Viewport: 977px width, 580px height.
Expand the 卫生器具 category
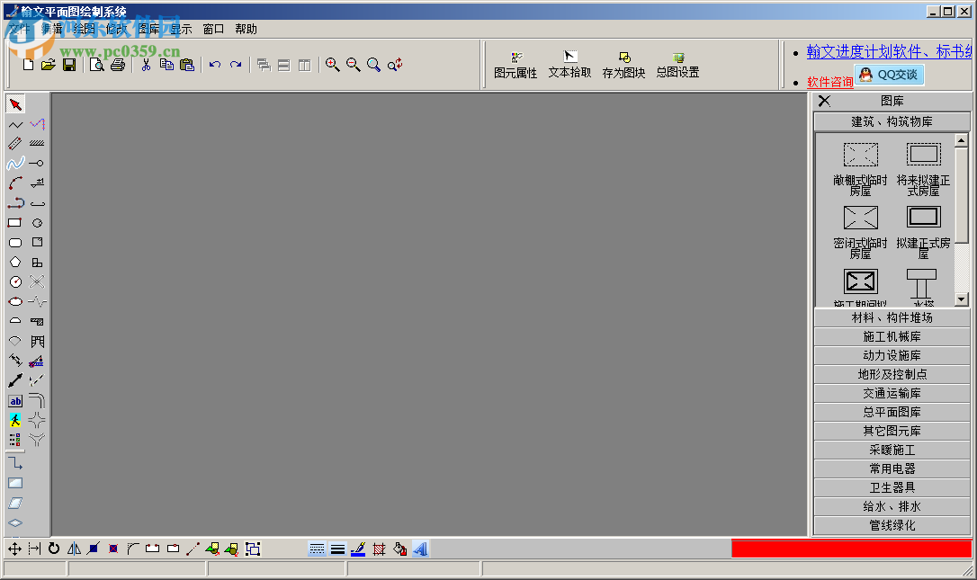point(892,487)
